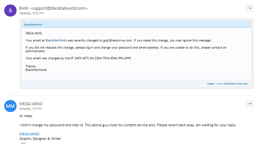Click sender address support@blackhatworld.com
The width and height of the screenshot is (256, 147).
tap(59, 8)
